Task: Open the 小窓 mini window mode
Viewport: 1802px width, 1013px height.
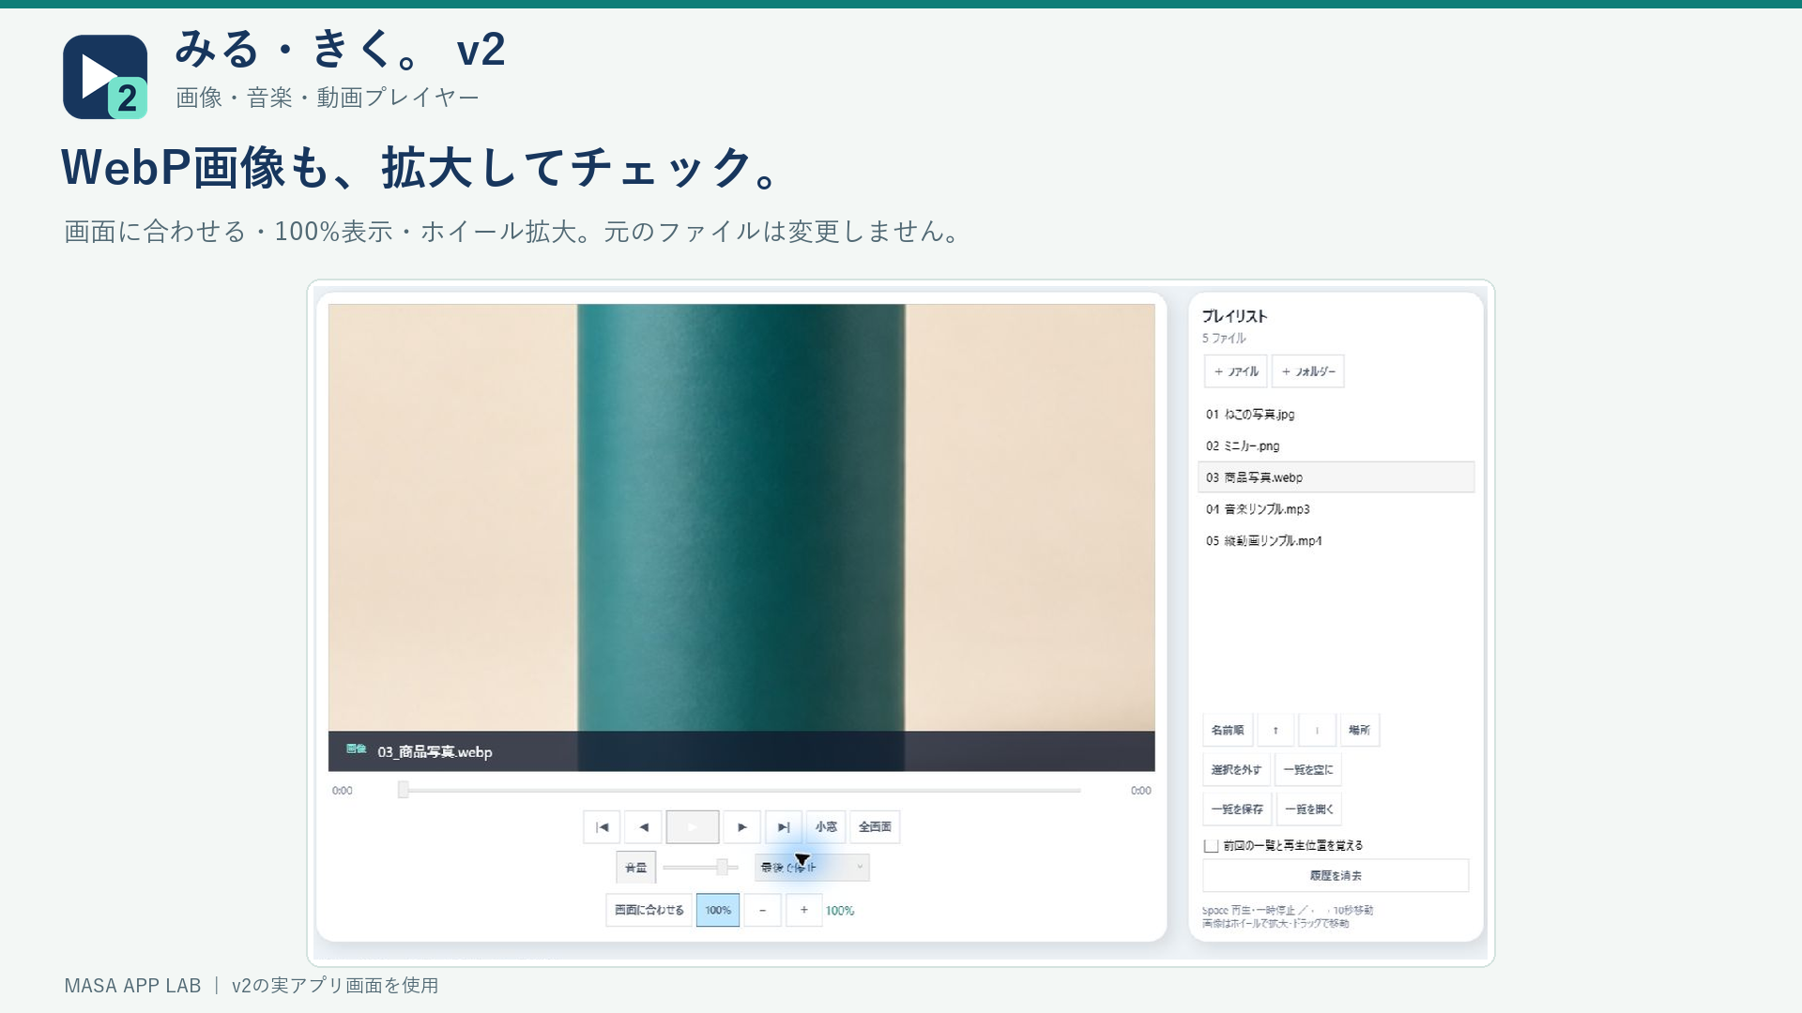Action: point(826,826)
